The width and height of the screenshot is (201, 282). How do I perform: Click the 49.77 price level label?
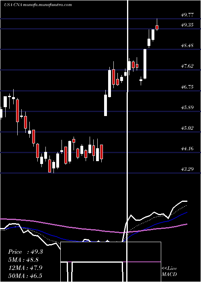pos(187,15)
